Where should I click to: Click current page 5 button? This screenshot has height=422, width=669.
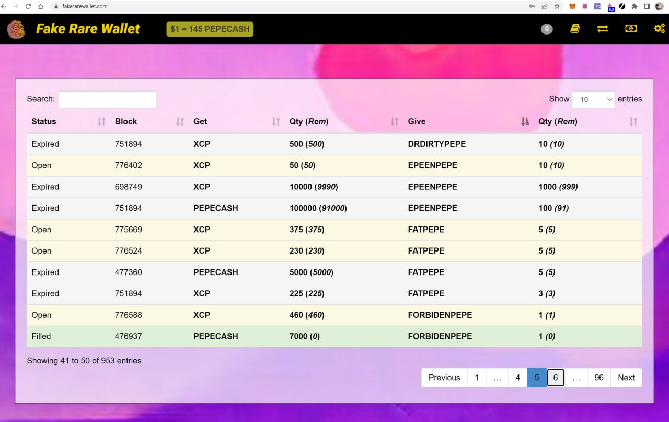coord(537,378)
